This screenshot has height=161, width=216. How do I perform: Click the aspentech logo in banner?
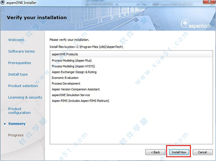pos(196,24)
